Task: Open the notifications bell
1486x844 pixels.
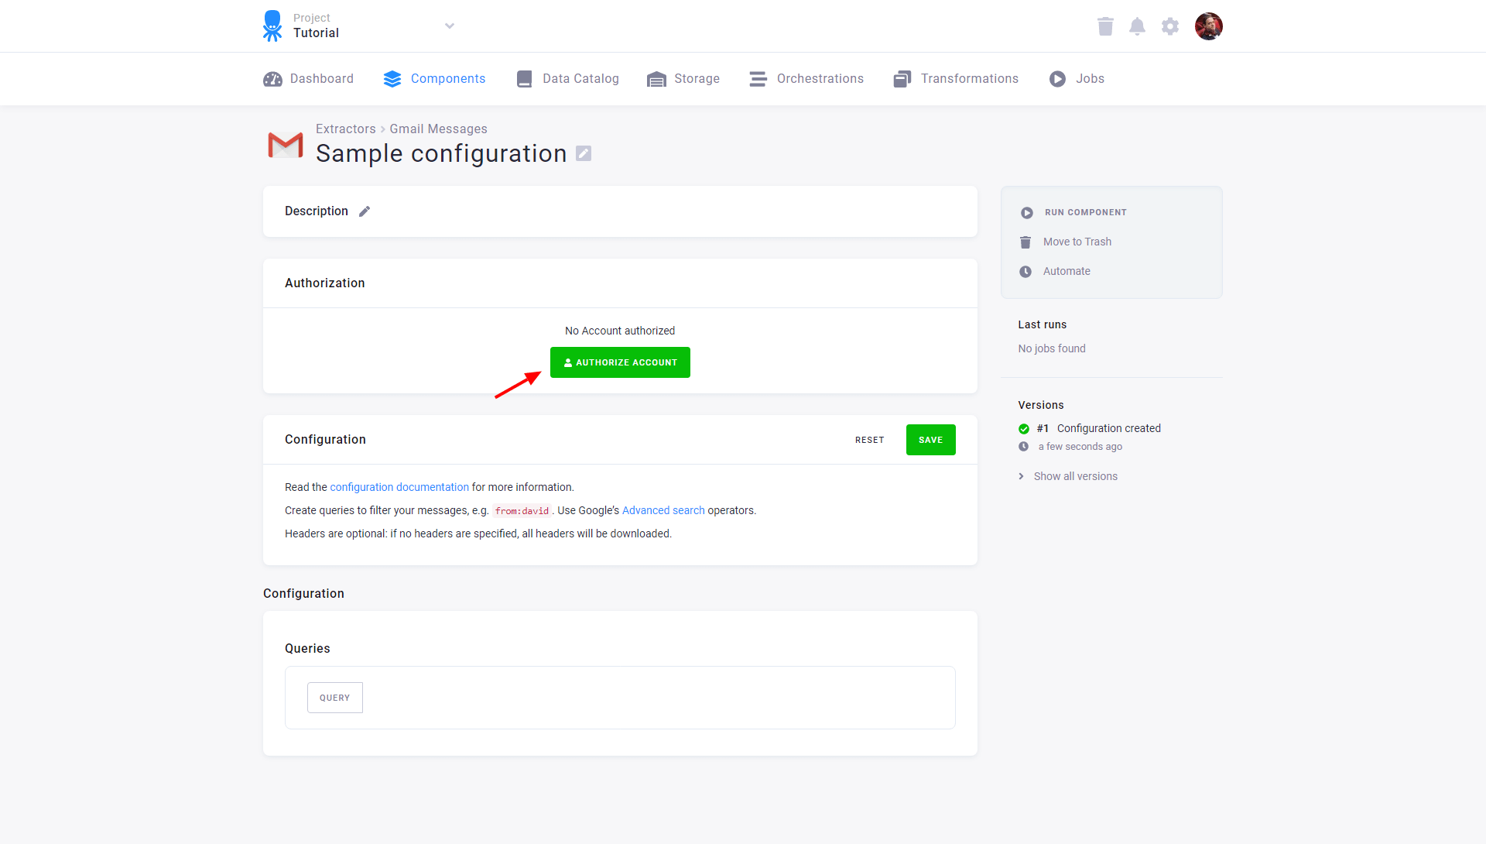Action: click(1138, 26)
